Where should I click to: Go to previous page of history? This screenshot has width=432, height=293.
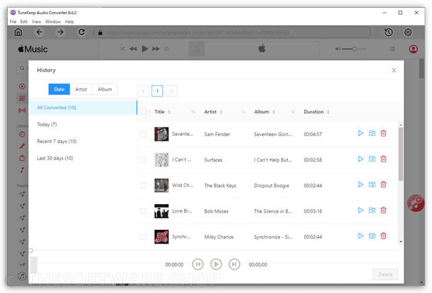pyautogui.click(x=143, y=91)
